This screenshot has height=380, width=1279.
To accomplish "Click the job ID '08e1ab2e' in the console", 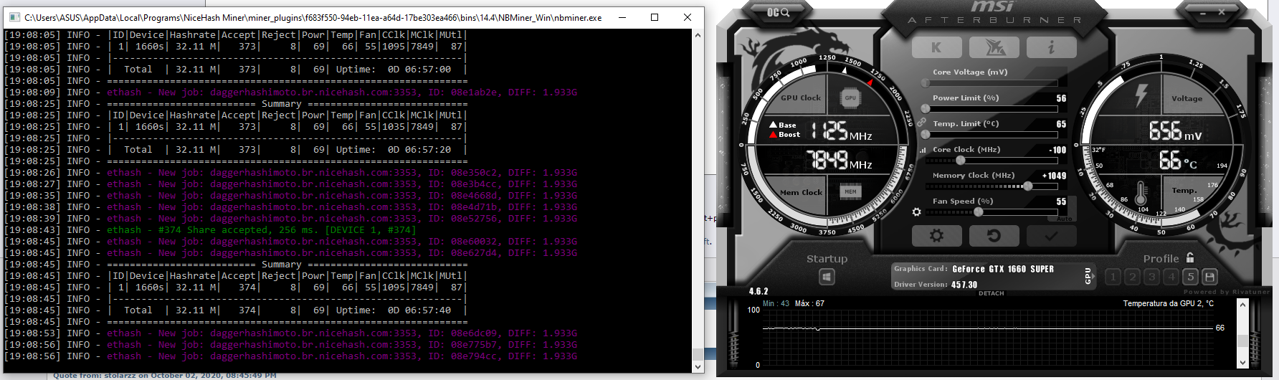I will pyautogui.click(x=474, y=92).
